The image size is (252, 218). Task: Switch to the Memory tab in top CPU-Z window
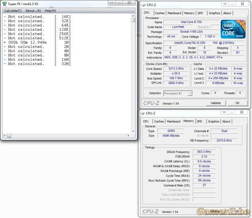click(x=189, y=13)
